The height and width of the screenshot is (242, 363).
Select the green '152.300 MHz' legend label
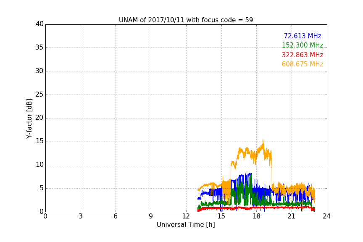point(302,45)
